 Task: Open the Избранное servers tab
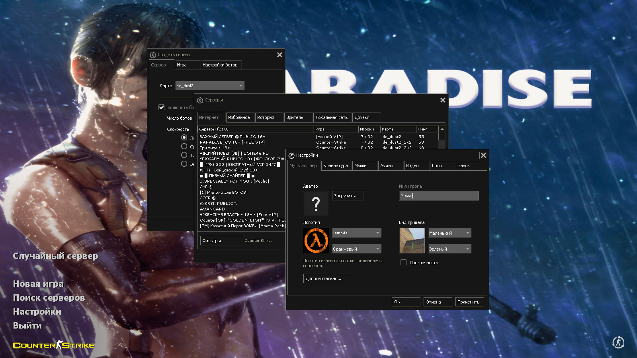239,118
